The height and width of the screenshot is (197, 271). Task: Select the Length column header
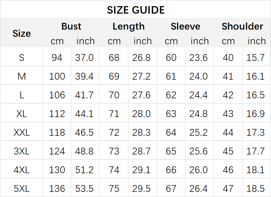click(128, 26)
